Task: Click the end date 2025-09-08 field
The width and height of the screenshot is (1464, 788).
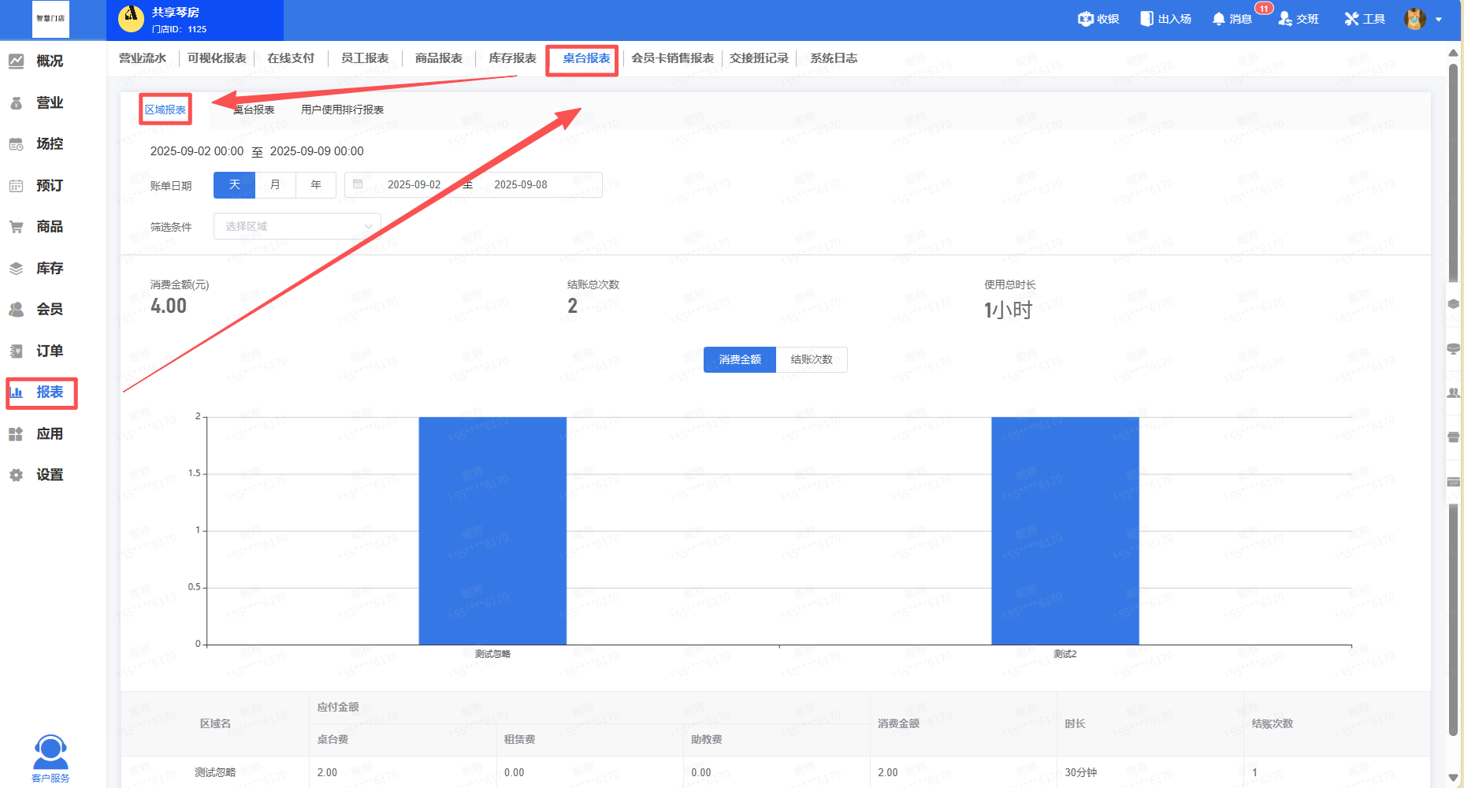Action: pyautogui.click(x=521, y=184)
